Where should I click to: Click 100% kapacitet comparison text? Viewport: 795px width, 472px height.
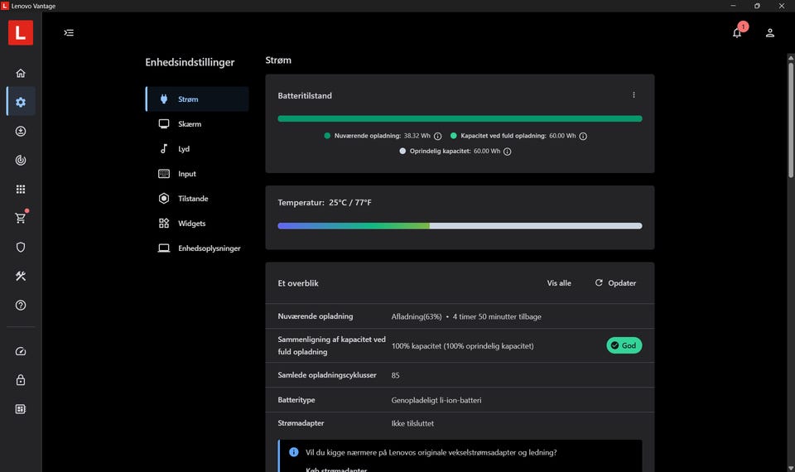tap(462, 346)
